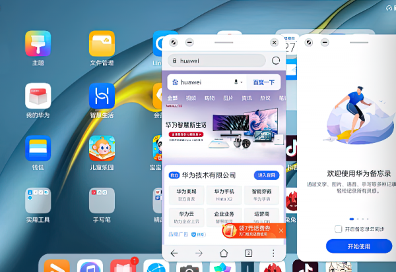396x272 pixels.
Task: Select the 全部 search tab
Action: point(172,98)
